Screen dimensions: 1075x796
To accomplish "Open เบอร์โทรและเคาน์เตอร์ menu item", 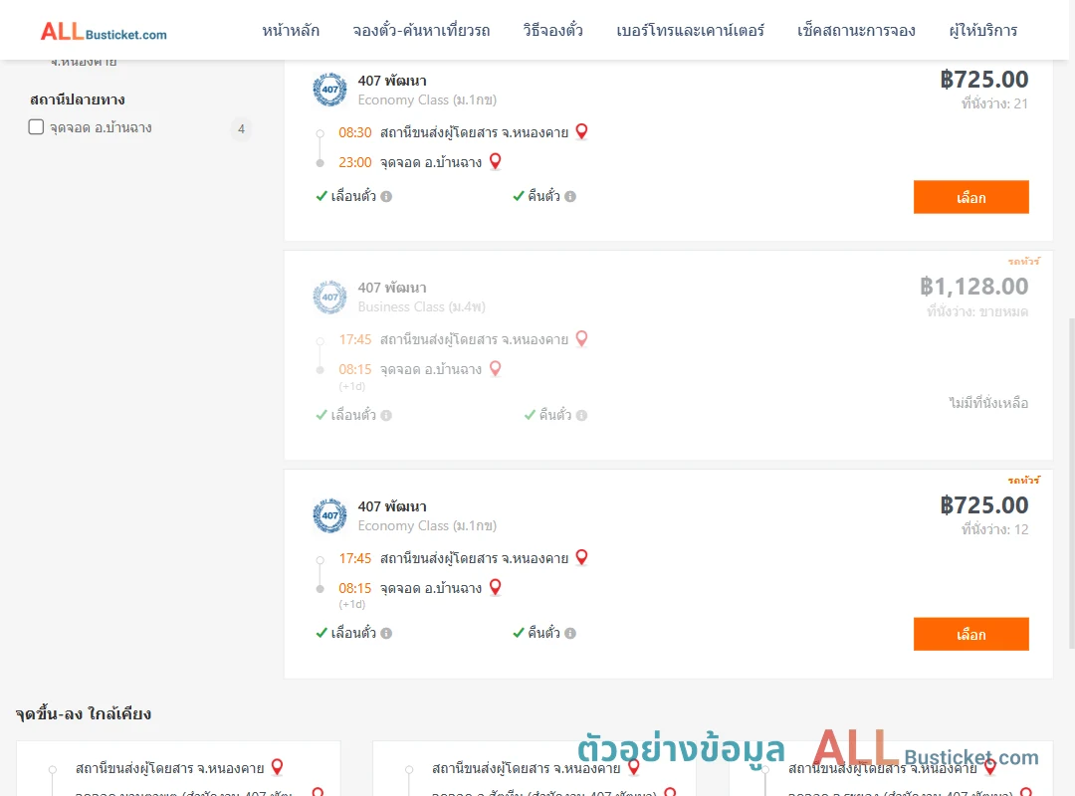I will [x=690, y=31].
